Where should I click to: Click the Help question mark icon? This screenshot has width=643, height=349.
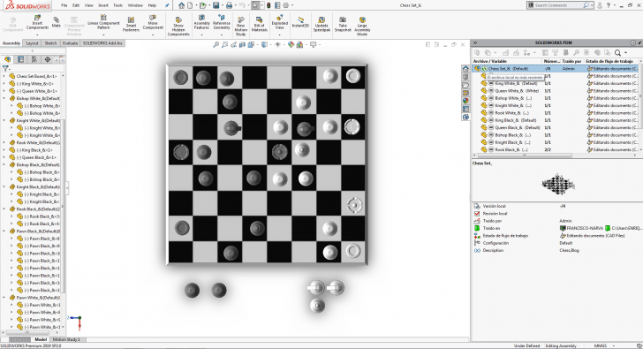pyautogui.click(x=609, y=5)
